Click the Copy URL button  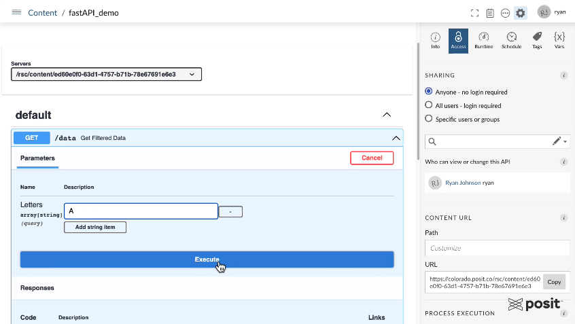554,282
